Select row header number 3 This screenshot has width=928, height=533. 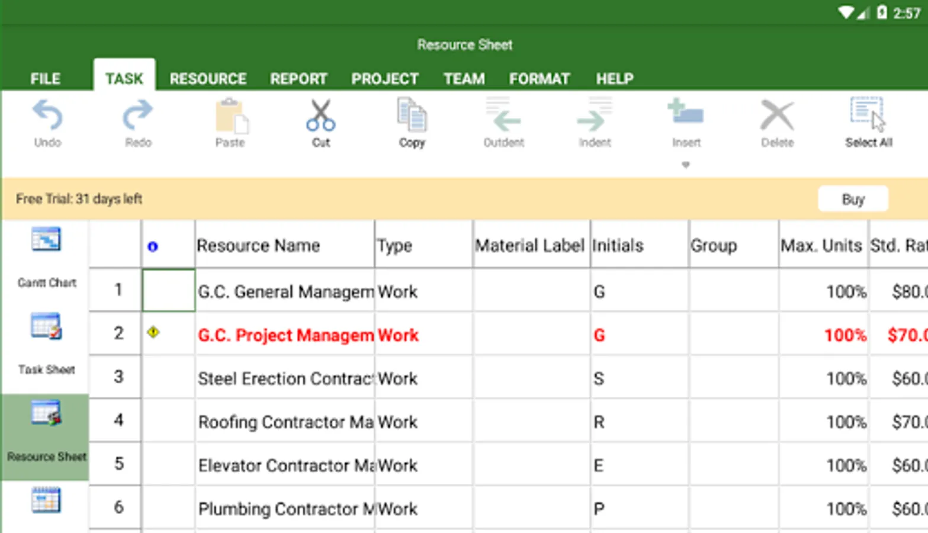point(115,377)
